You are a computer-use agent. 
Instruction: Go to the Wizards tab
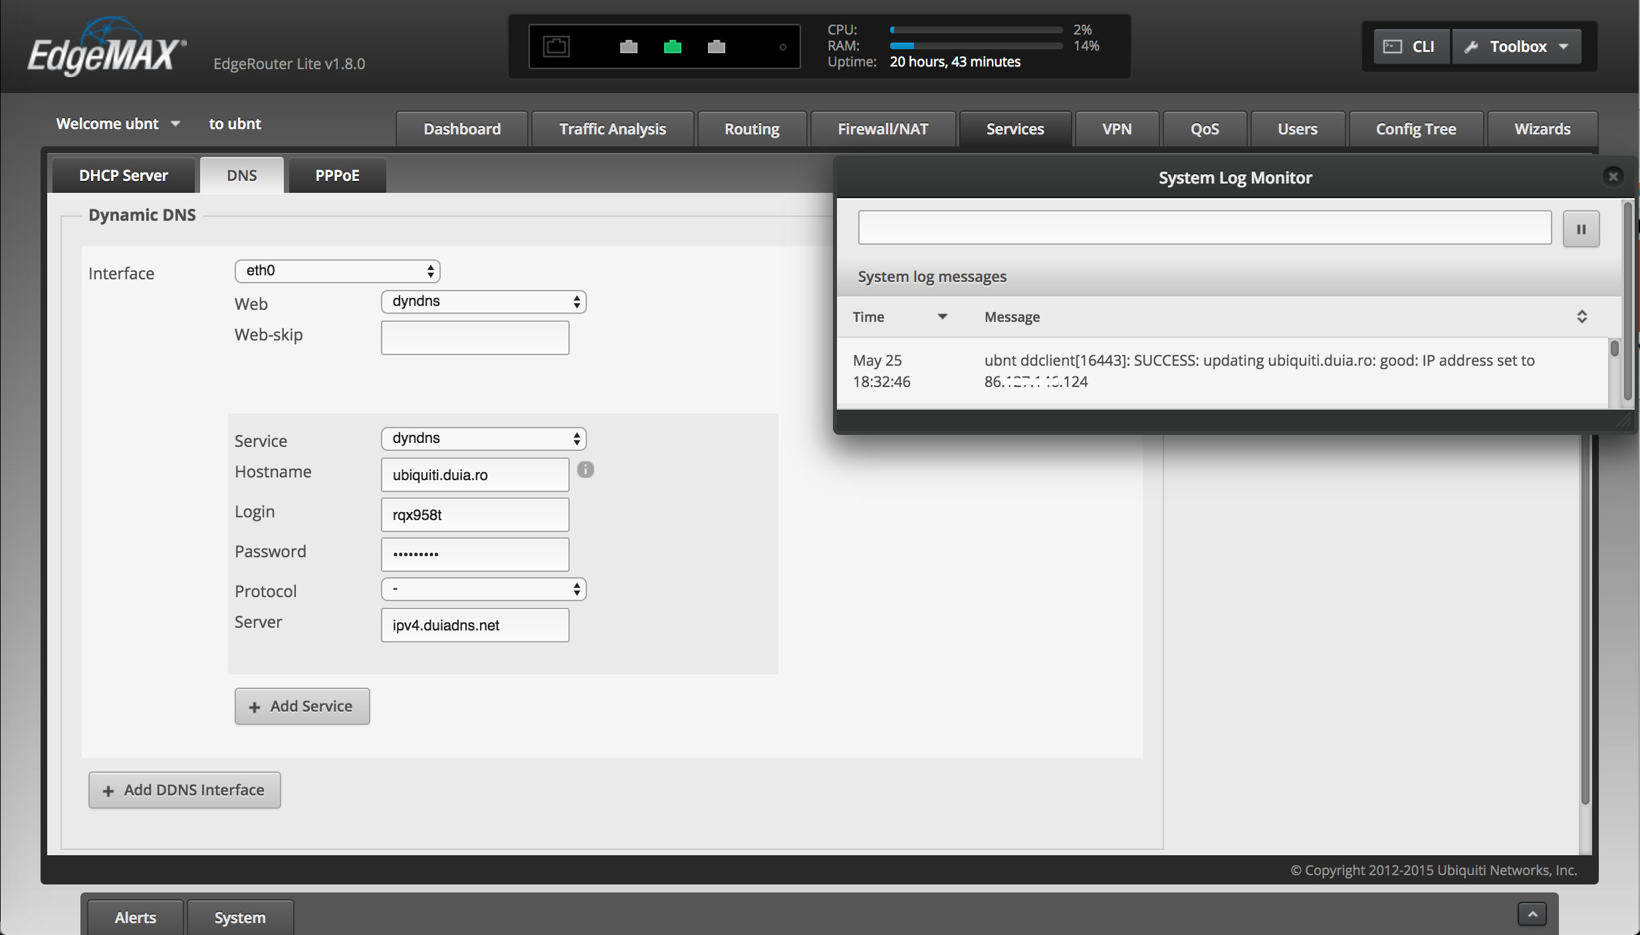[x=1542, y=129]
